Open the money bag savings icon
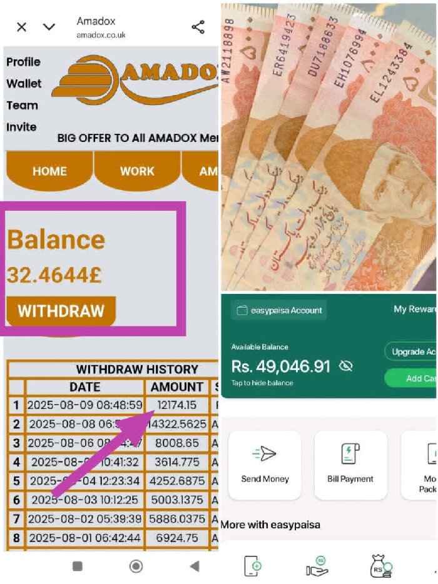 click(x=381, y=566)
